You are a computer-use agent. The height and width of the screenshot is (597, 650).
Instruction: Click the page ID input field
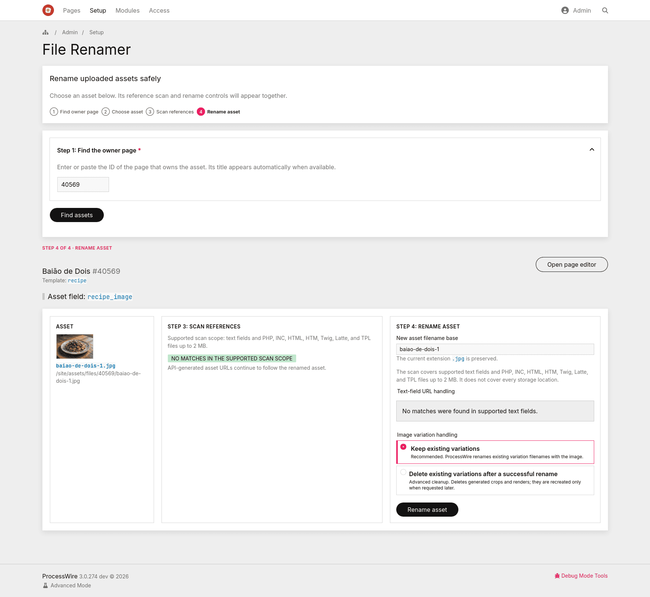point(83,184)
